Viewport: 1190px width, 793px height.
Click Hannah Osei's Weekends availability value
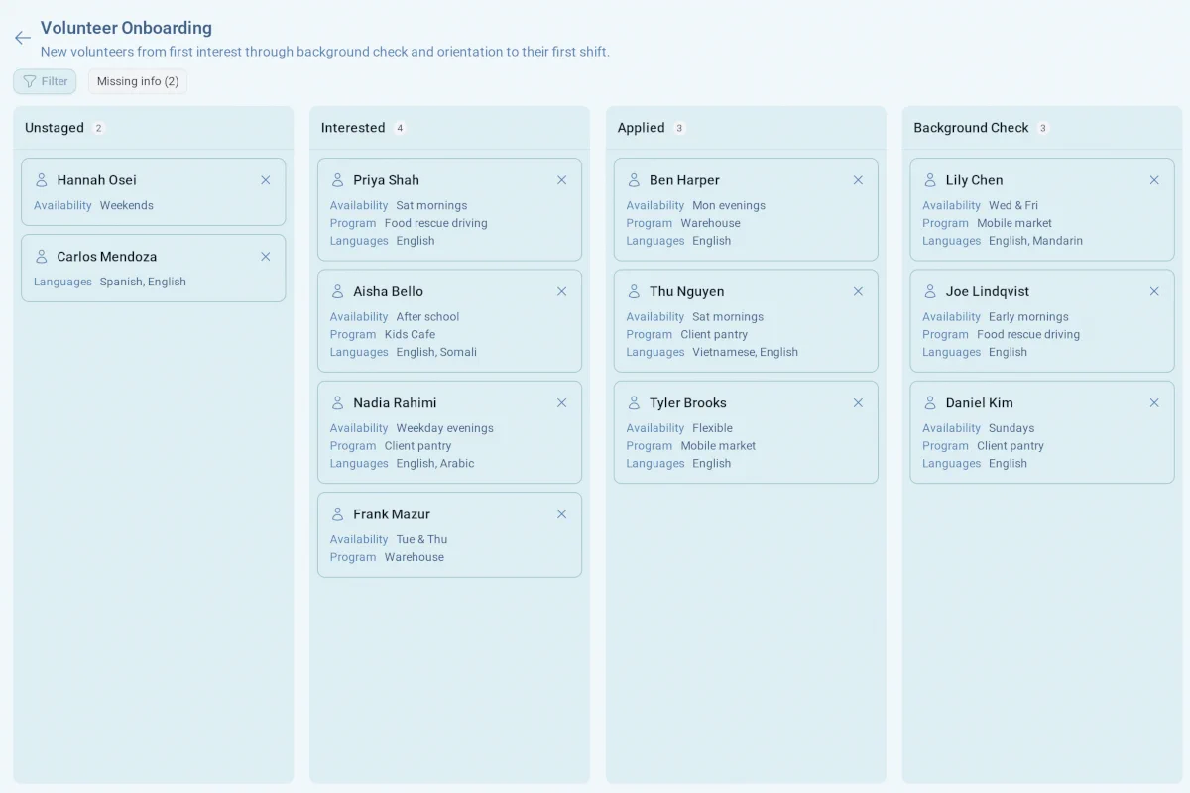(x=127, y=205)
